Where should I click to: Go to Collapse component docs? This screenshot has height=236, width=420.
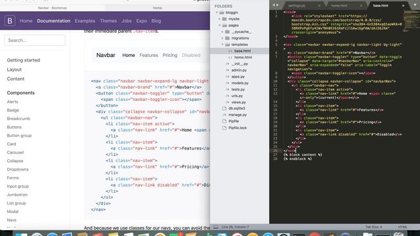(x=15, y=161)
